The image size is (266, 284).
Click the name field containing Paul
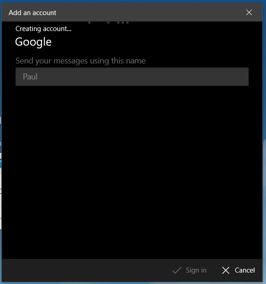(x=132, y=77)
